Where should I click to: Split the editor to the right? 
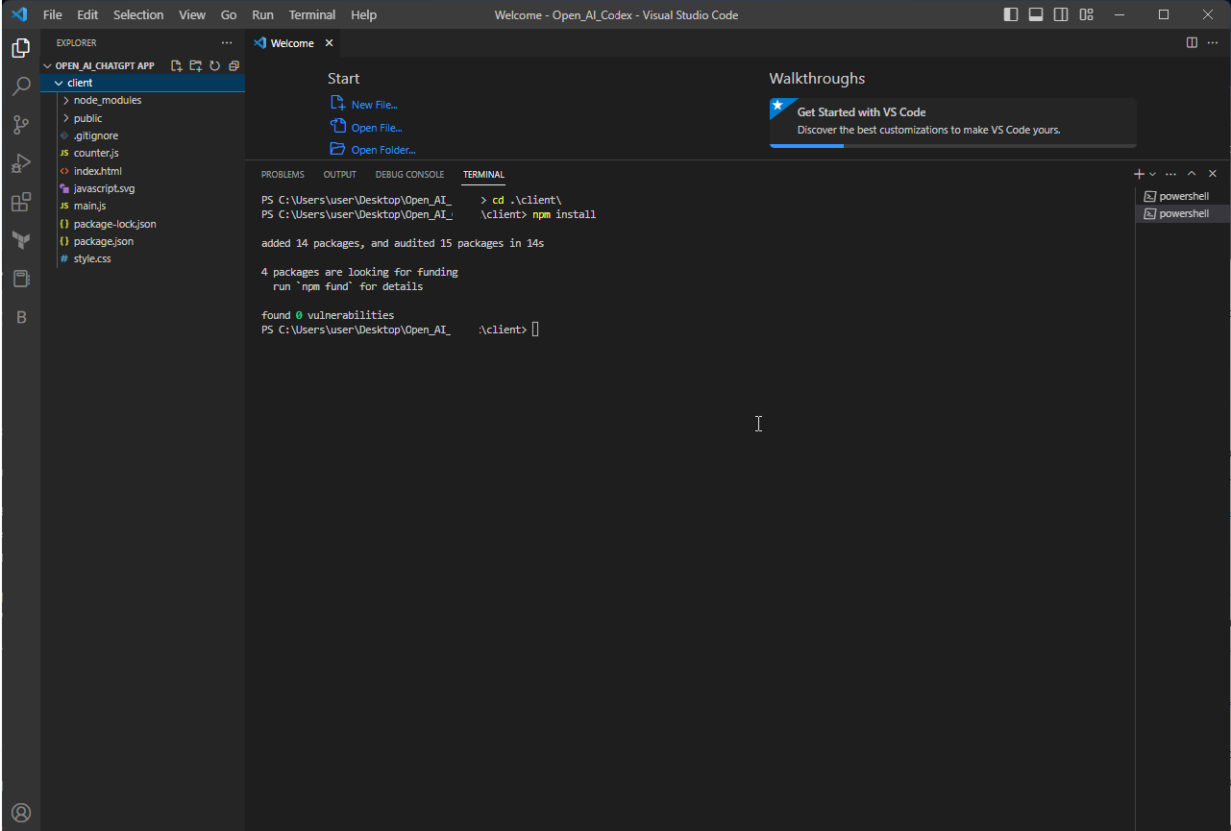tap(1192, 42)
